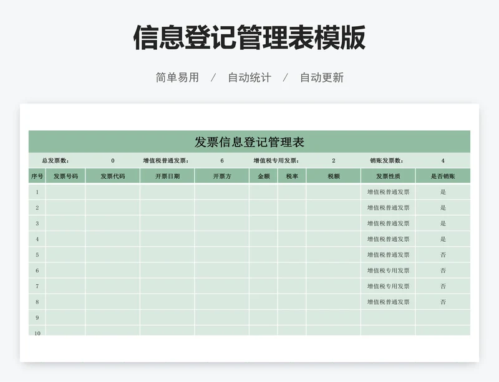Click row 6's 增值税专用发票 cell
The height and width of the screenshot is (382, 499).
tap(388, 270)
